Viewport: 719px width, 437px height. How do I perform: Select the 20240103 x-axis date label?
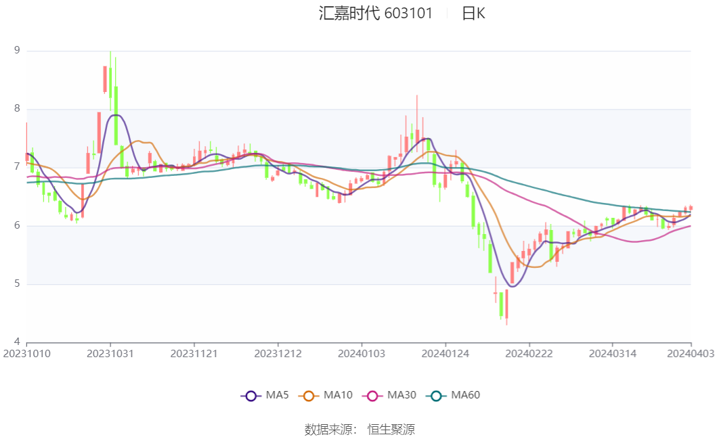[362, 354]
